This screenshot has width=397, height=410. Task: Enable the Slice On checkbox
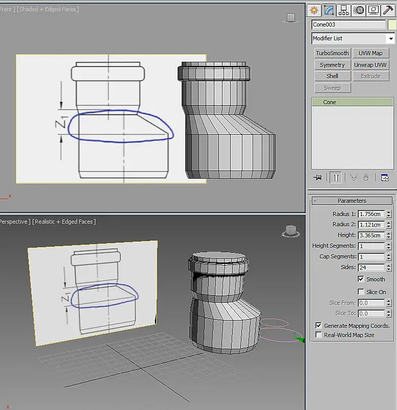point(361,292)
